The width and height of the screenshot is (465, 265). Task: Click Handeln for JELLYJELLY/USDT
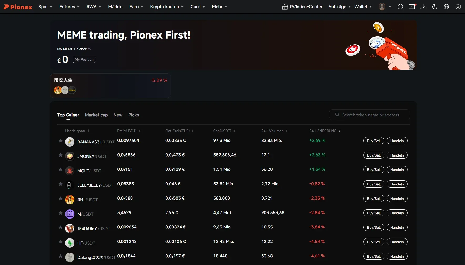397,184
